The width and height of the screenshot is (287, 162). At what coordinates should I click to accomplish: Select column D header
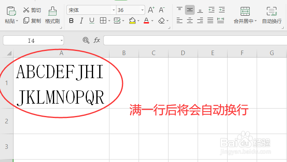183,53
